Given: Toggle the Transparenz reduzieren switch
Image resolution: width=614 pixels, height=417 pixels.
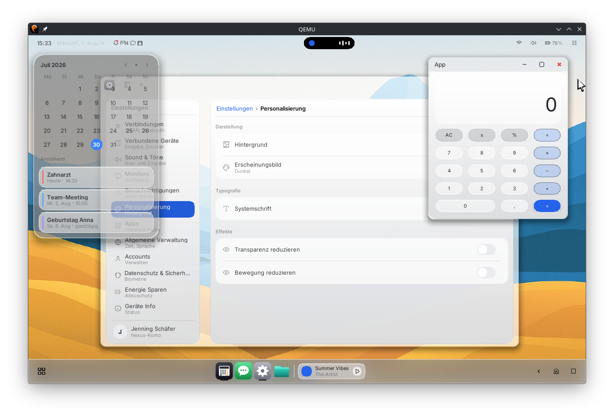Looking at the screenshot, I should point(486,249).
